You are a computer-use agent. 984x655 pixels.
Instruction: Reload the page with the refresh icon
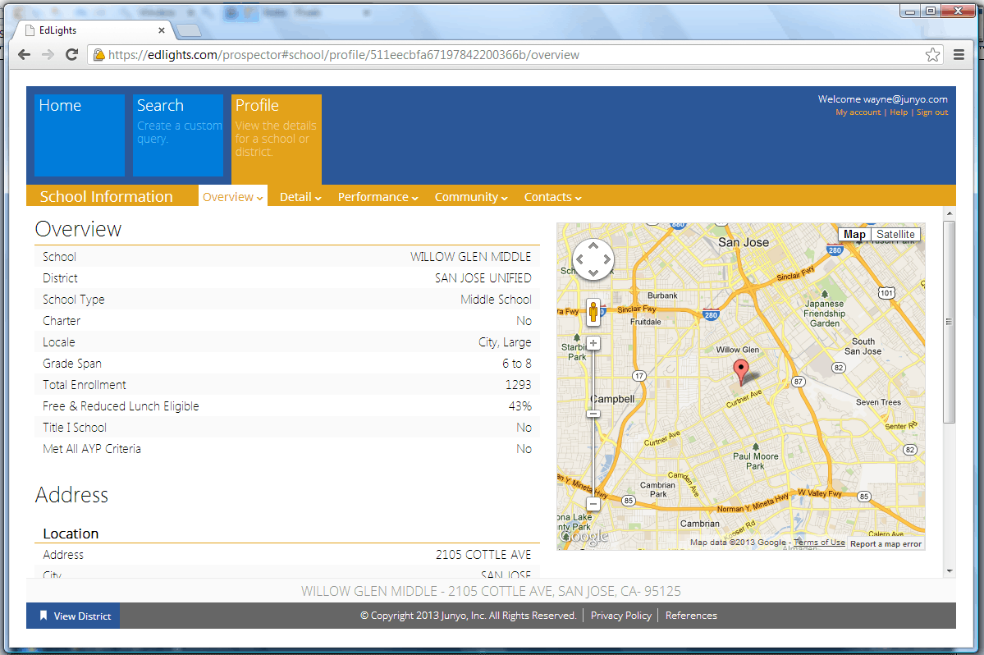coord(71,54)
